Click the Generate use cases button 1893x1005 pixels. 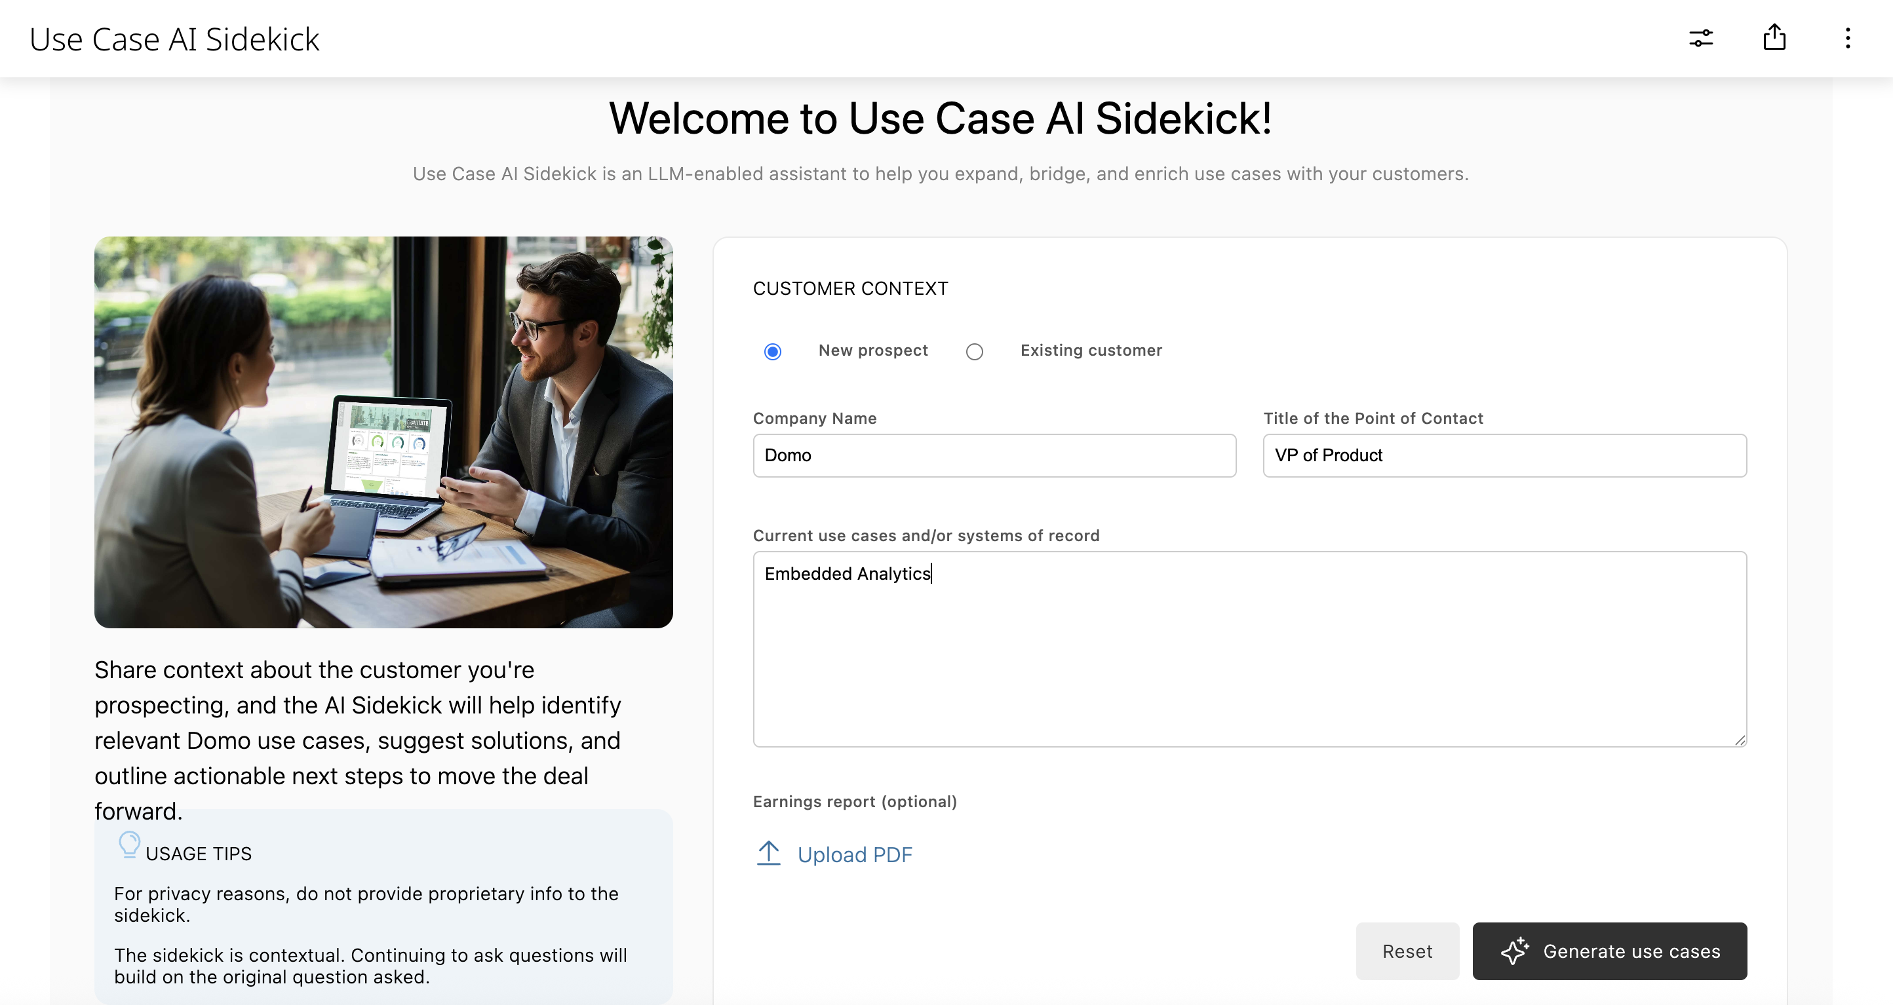1609,951
